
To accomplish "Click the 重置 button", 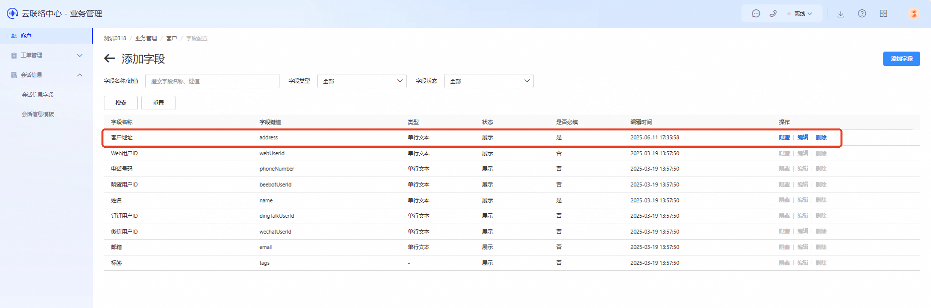I will coord(158,103).
